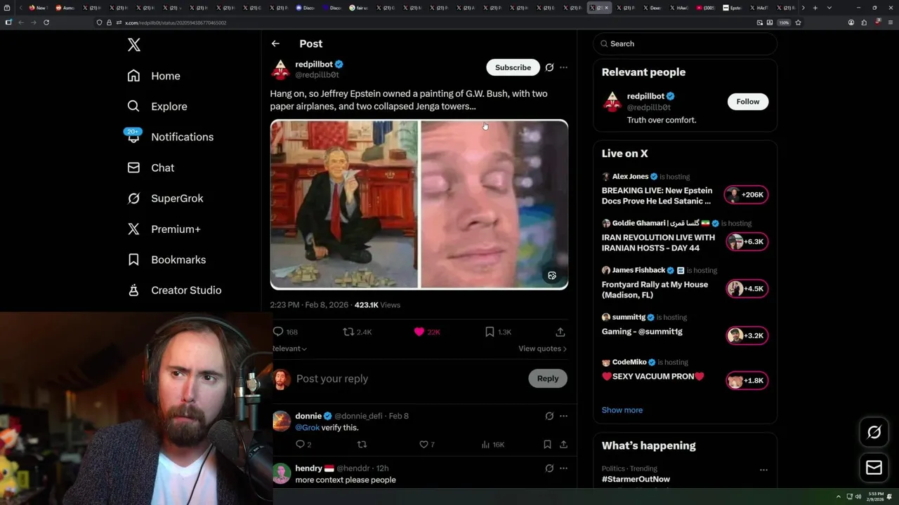
Task: Open more options on redpillbot post
Action: point(563,67)
